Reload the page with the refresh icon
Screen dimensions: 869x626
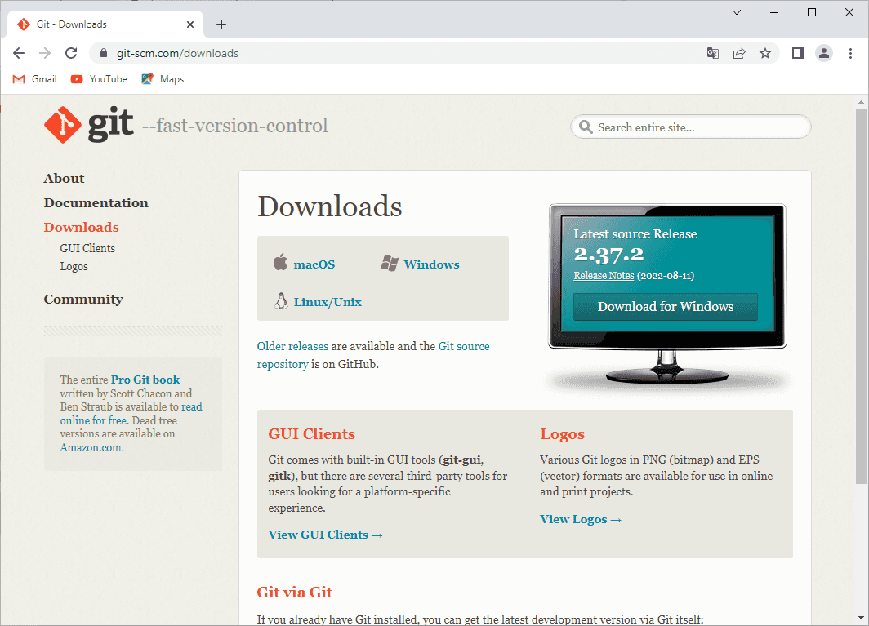click(71, 53)
